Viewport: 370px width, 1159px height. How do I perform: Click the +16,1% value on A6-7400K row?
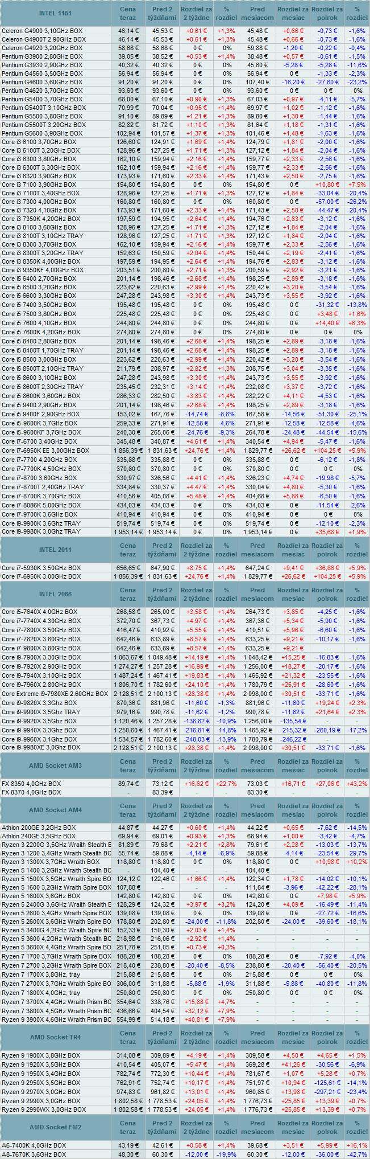click(x=357, y=1145)
